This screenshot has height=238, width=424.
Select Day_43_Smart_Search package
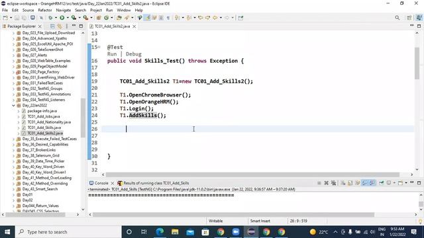pyautogui.click(x=40, y=189)
